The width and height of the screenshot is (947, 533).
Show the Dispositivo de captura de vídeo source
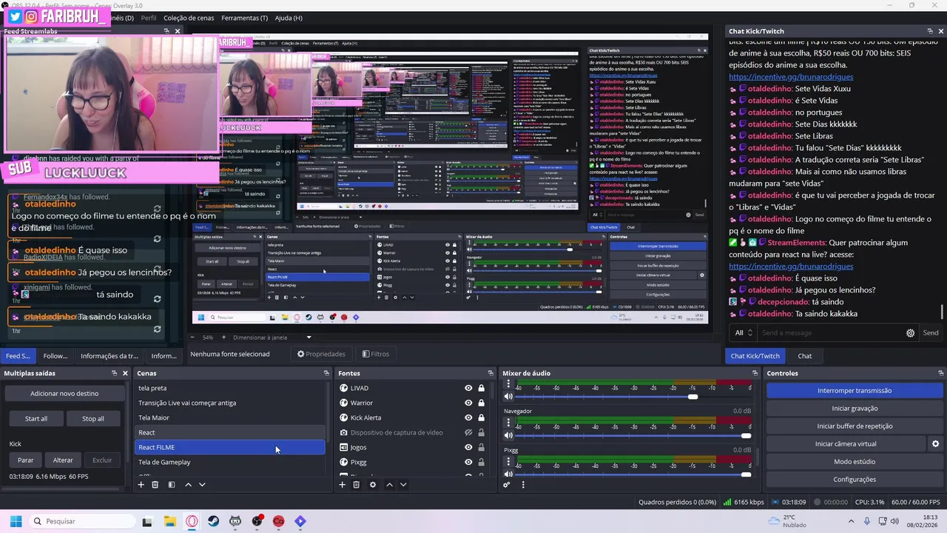click(468, 432)
